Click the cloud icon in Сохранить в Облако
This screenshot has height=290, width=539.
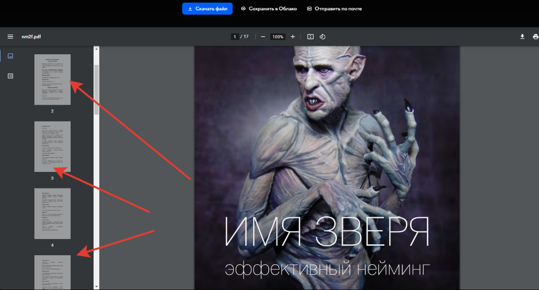pyautogui.click(x=243, y=9)
